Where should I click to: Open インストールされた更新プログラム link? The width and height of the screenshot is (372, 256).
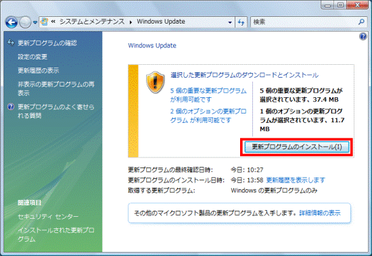click(x=56, y=234)
